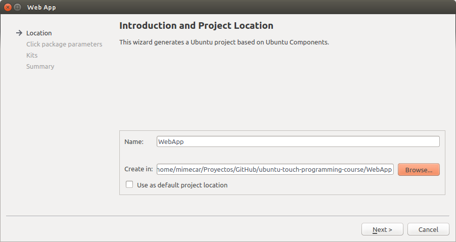This screenshot has width=456, height=242.
Task: Click the wizard description sentence
Action: point(224,42)
